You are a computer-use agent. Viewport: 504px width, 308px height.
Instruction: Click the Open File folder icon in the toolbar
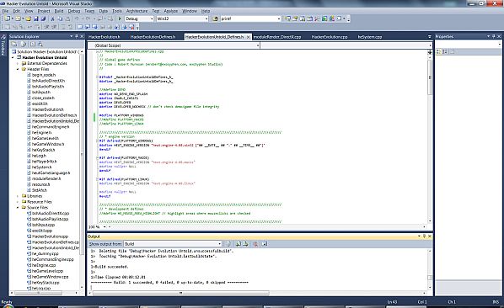tap(29, 19)
